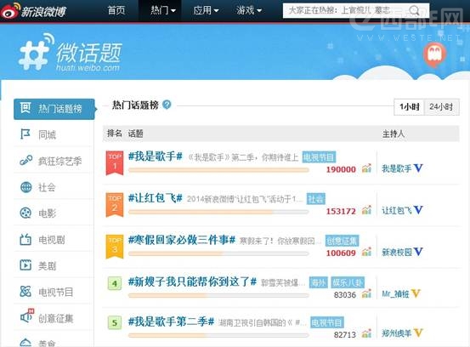
Task: Open host profile 新浪校园
Action: click(397, 252)
